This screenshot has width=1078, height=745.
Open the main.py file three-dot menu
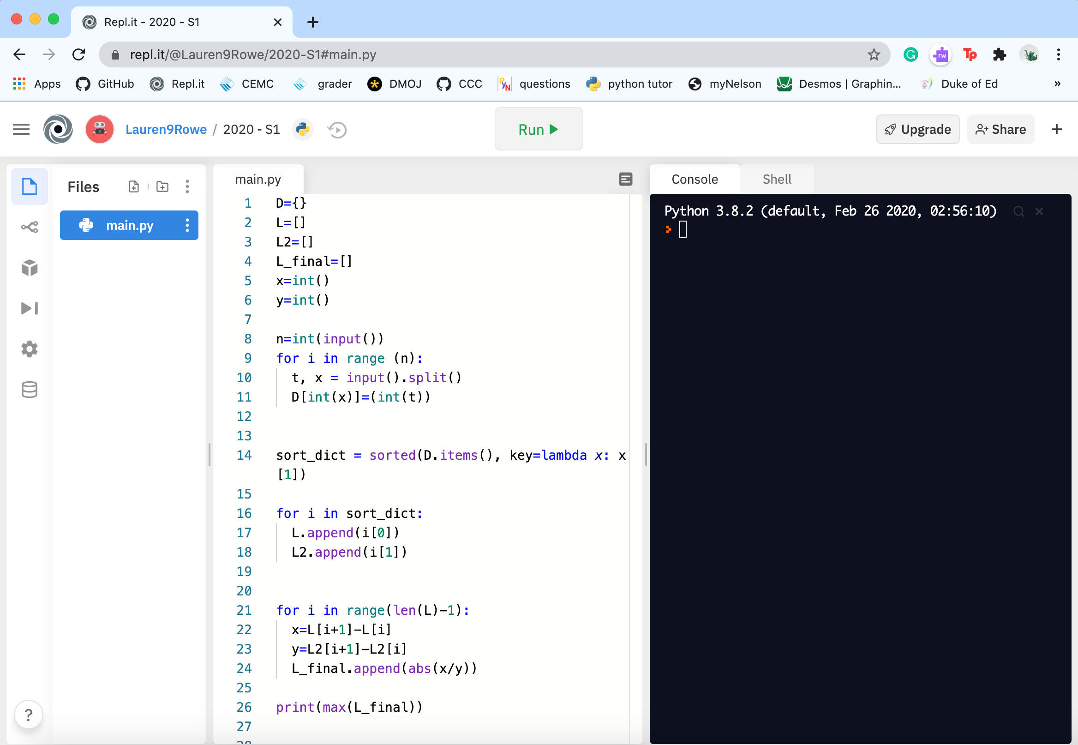coord(187,225)
